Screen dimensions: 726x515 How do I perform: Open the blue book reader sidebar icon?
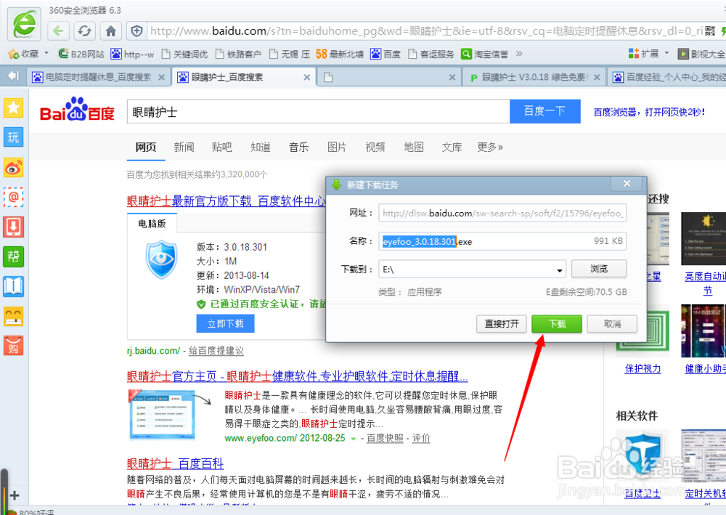tap(13, 286)
